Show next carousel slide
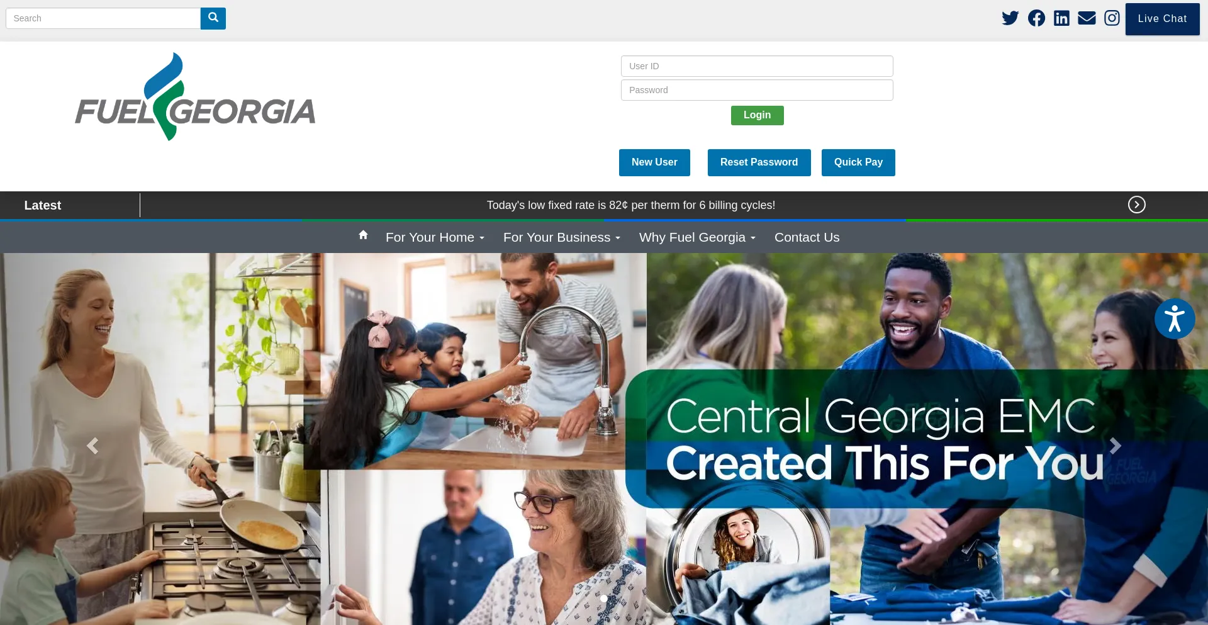 [x=1115, y=446]
